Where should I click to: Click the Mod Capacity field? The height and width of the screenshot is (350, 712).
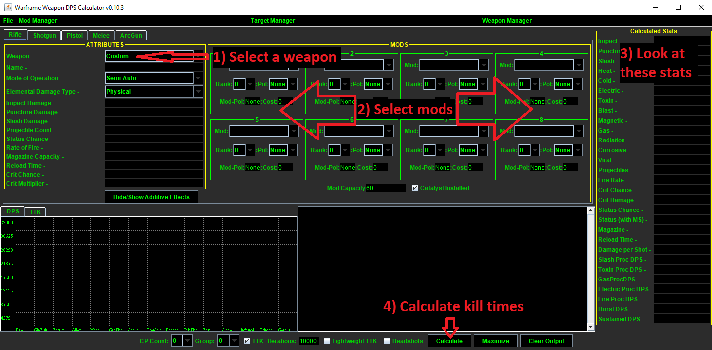pyautogui.click(x=386, y=188)
